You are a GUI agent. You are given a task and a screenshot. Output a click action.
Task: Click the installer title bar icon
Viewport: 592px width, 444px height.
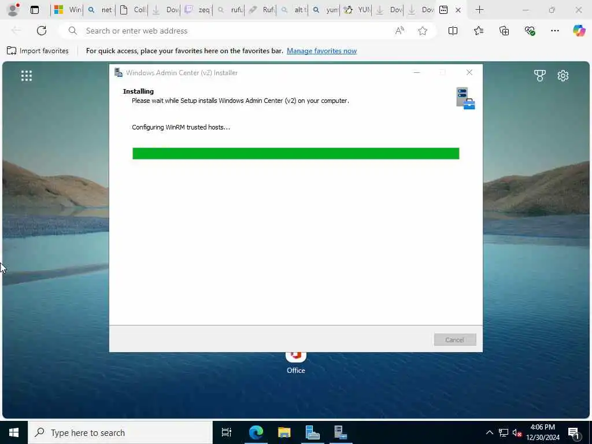pos(119,72)
